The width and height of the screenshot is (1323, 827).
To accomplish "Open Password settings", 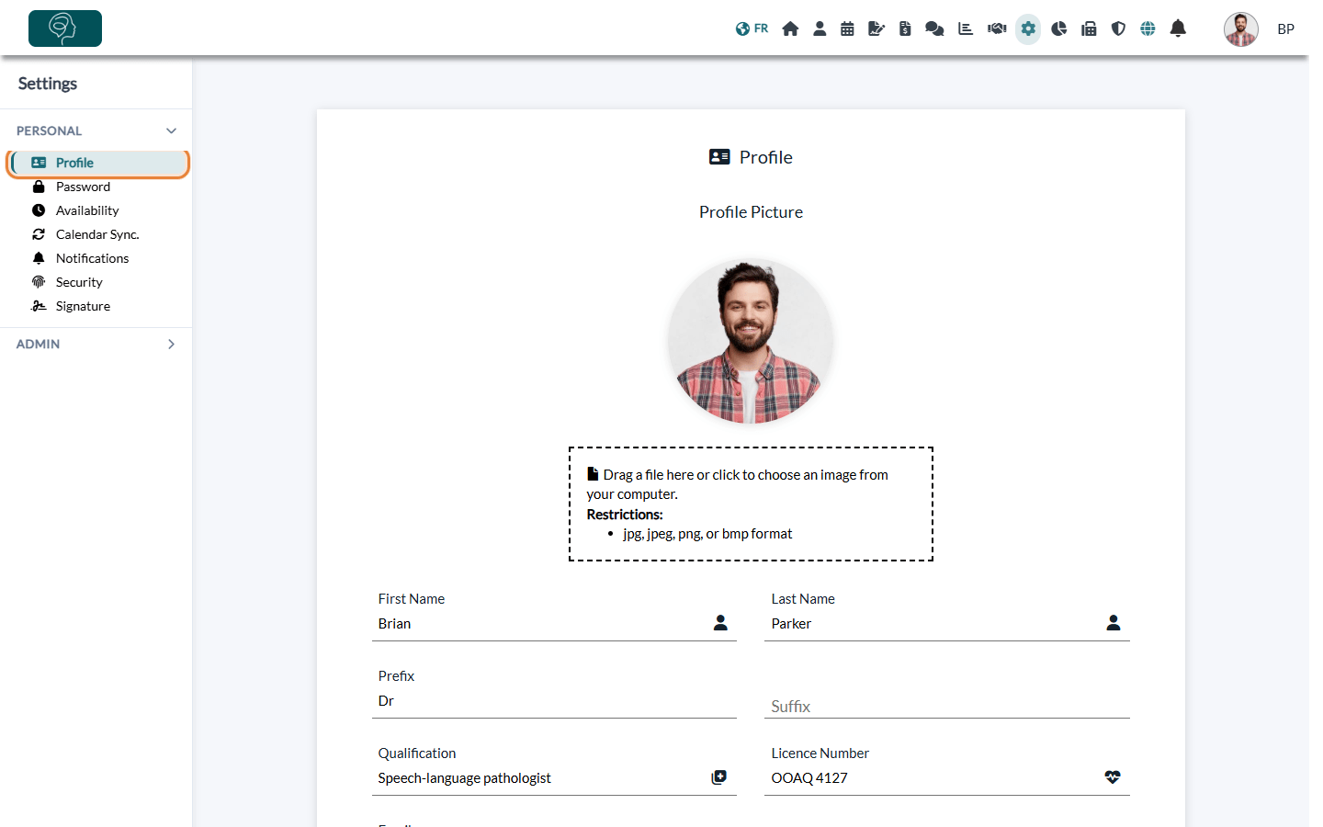I will click(x=83, y=187).
